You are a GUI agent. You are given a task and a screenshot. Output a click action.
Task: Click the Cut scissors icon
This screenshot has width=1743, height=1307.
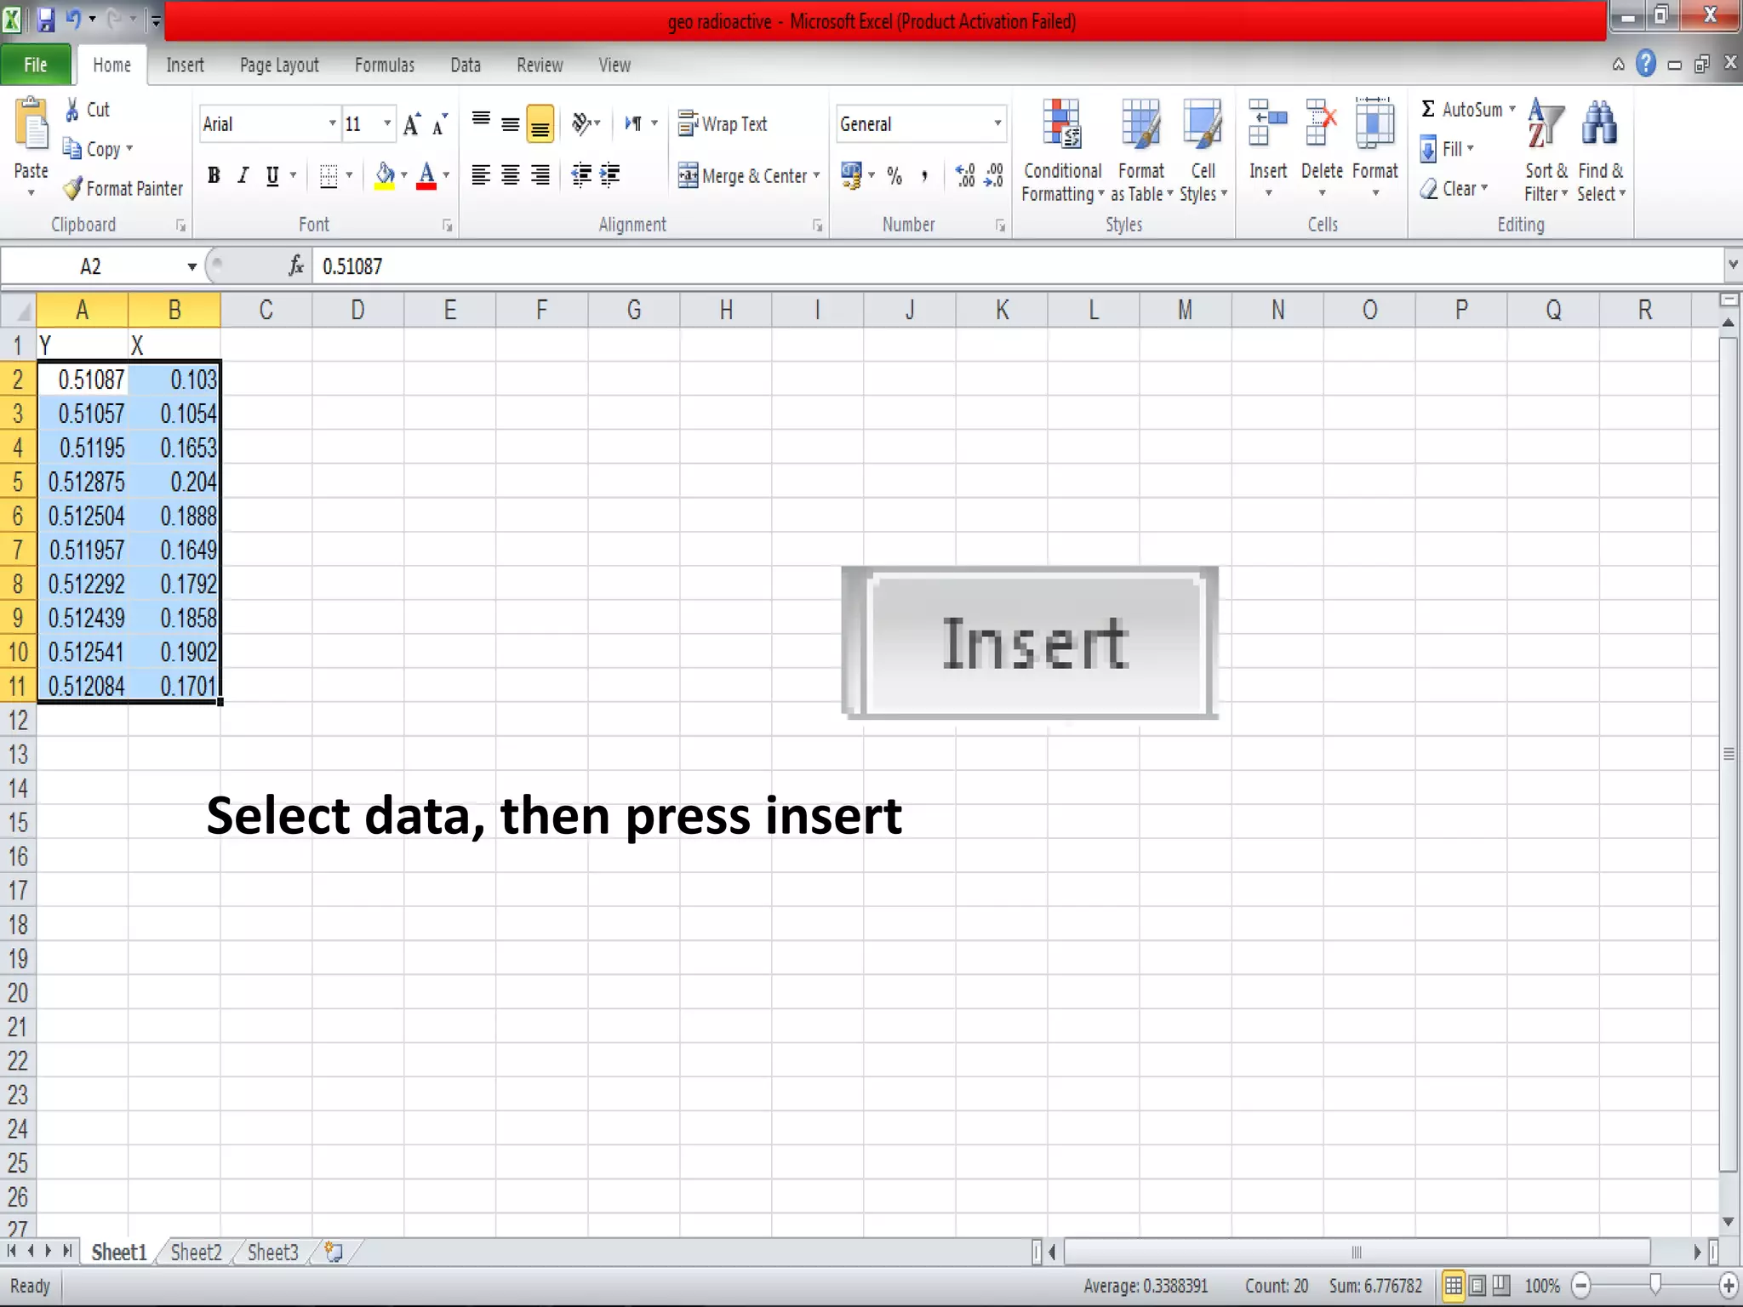point(73,109)
